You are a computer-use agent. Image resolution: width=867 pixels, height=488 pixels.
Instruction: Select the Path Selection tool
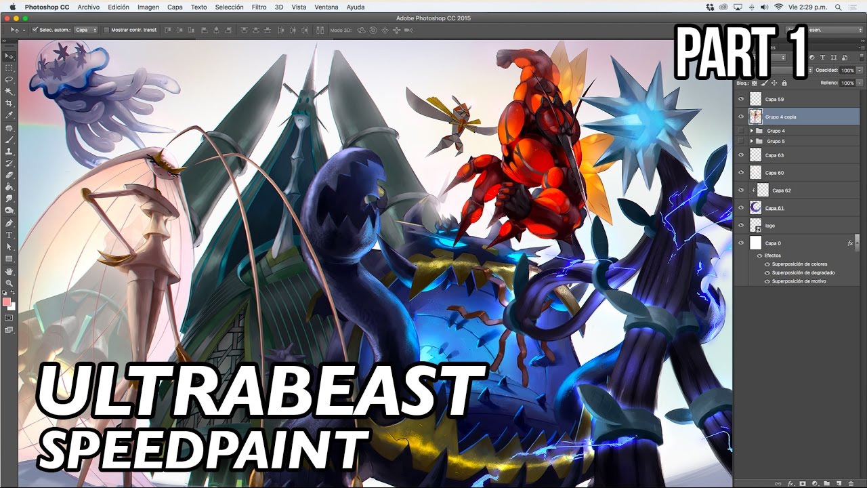click(9, 246)
